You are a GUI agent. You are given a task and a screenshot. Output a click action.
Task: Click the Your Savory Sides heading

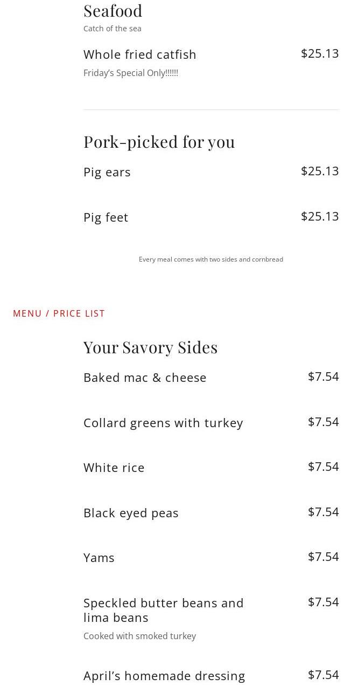tap(151, 347)
